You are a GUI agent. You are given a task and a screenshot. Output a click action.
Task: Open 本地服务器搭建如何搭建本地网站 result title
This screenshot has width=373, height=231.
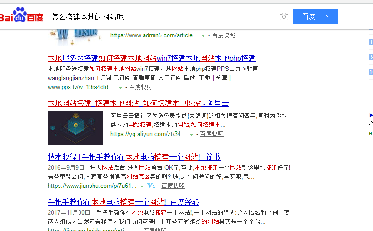152,58
